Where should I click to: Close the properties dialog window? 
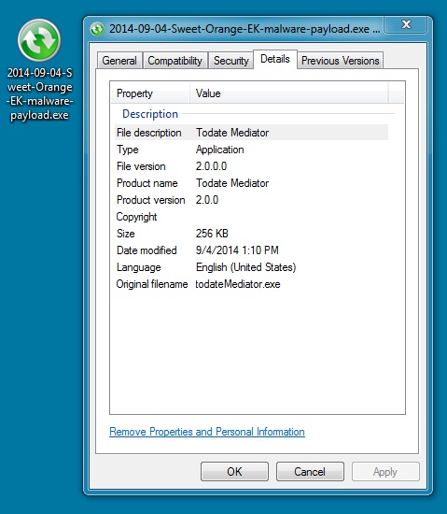pyautogui.click(x=406, y=24)
